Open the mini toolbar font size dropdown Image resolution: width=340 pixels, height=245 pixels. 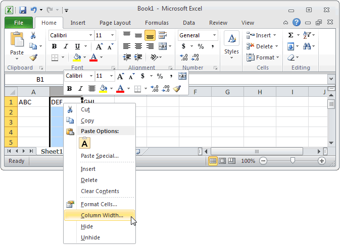(111, 76)
